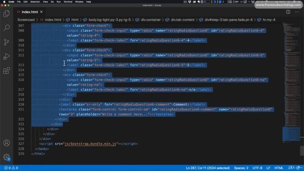Open the editor More Actions ellipsis
This screenshot has width=304, height=171.
[297, 12]
